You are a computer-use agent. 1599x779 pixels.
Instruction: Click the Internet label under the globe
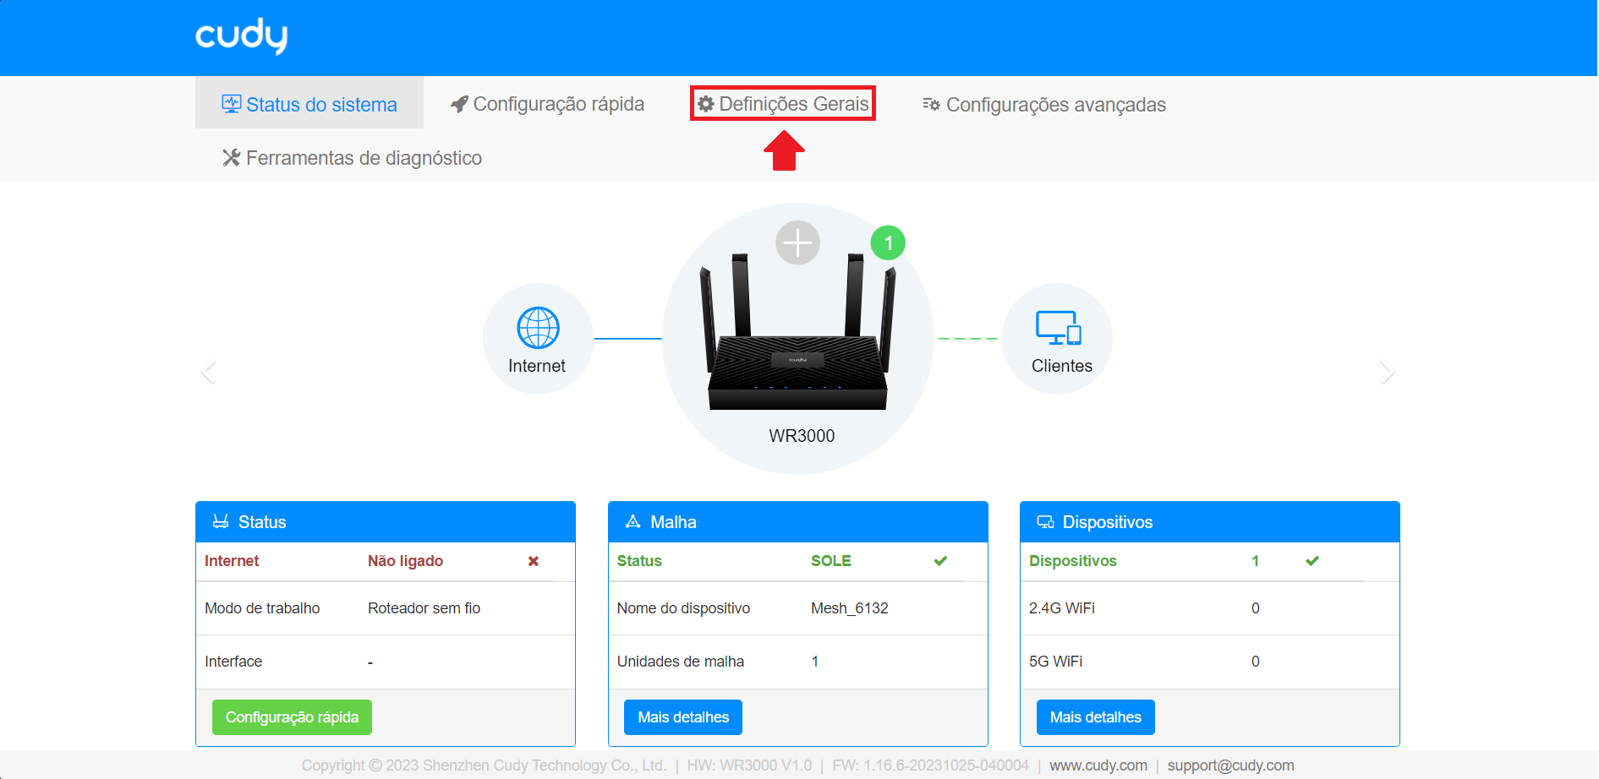point(537,366)
